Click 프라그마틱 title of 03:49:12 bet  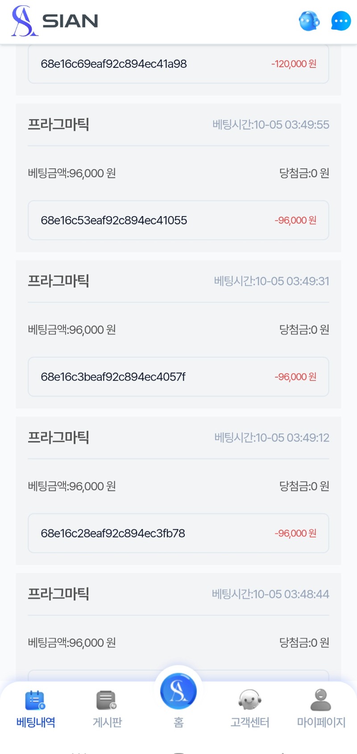pos(58,437)
